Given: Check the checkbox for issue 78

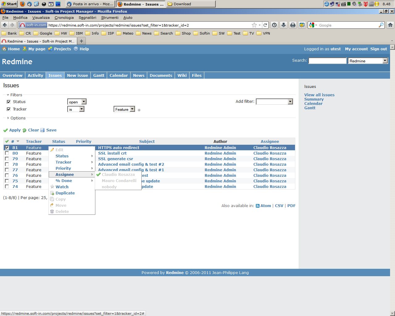Looking at the screenshot, I should point(7,164).
